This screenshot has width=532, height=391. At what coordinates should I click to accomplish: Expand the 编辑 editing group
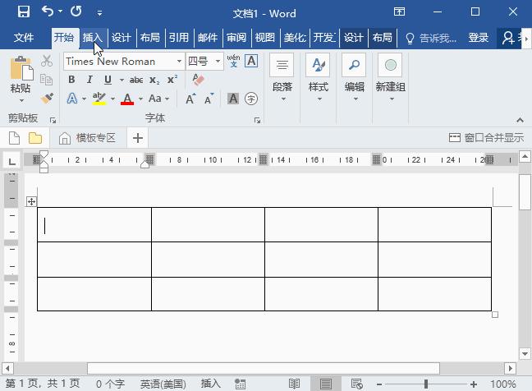click(x=354, y=78)
